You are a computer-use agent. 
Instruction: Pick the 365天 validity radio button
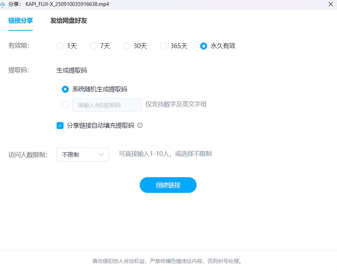tap(163, 46)
